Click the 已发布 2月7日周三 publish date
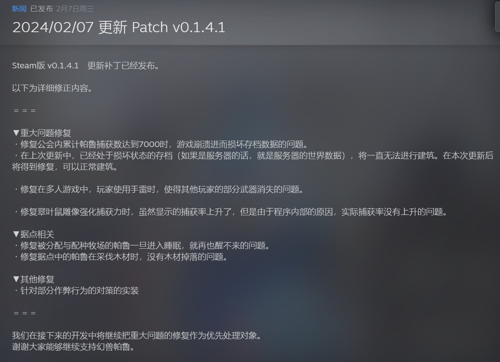500x362 pixels. pos(62,9)
